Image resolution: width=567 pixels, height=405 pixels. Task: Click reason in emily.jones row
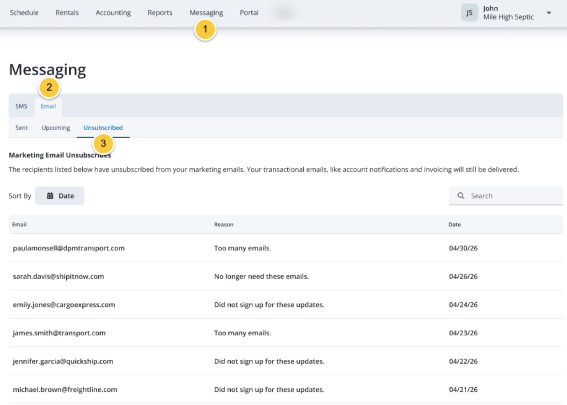(x=269, y=305)
